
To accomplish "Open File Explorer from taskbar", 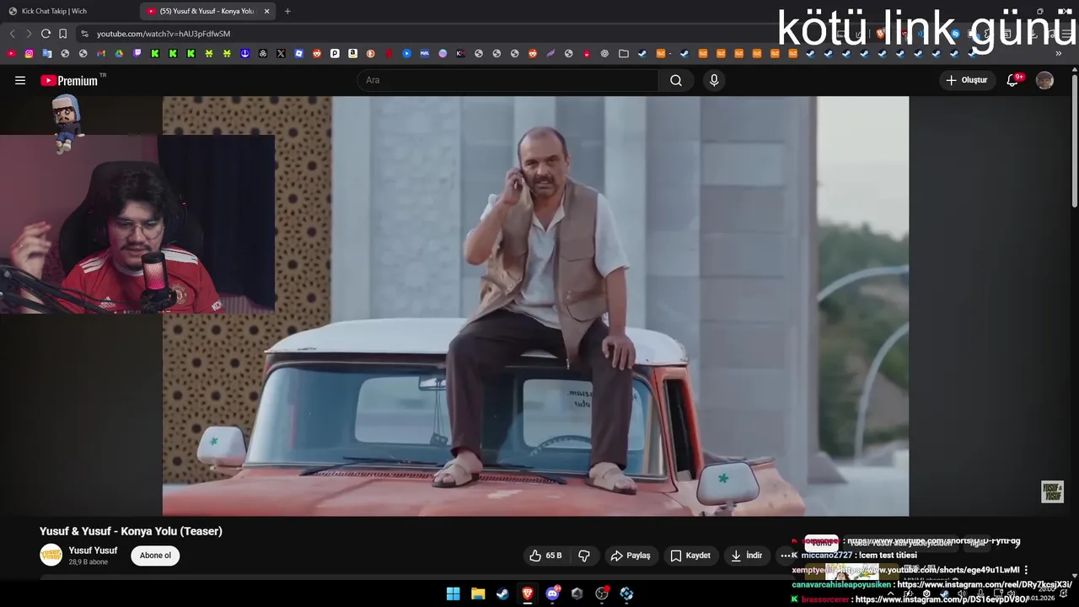I will 477,594.
